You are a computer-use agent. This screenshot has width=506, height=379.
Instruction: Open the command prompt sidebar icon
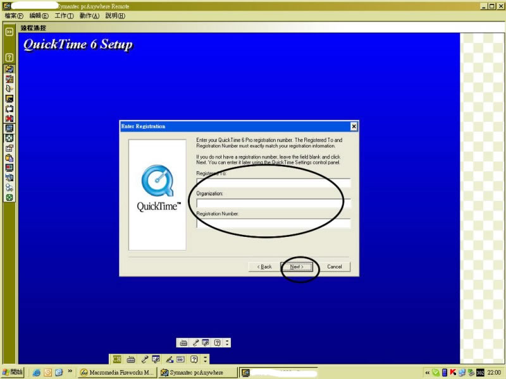pos(9,99)
